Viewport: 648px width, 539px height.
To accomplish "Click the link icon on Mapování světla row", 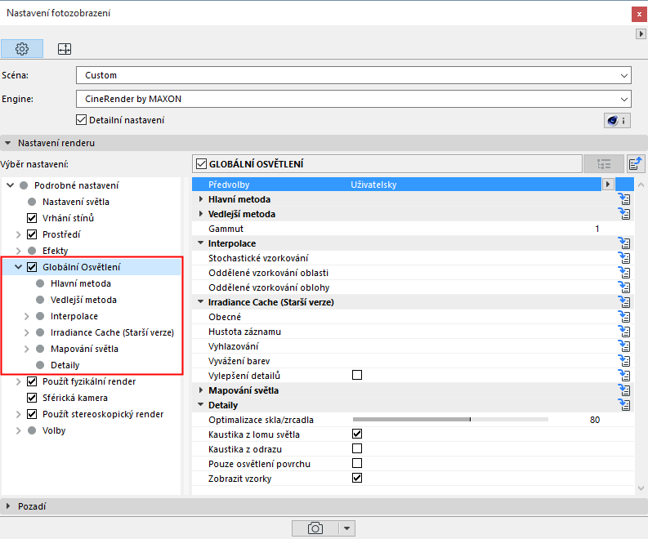I will tap(624, 390).
